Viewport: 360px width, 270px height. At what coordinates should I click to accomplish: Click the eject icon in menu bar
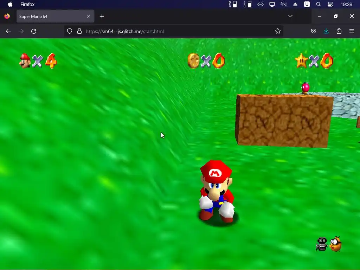tap(295, 4)
